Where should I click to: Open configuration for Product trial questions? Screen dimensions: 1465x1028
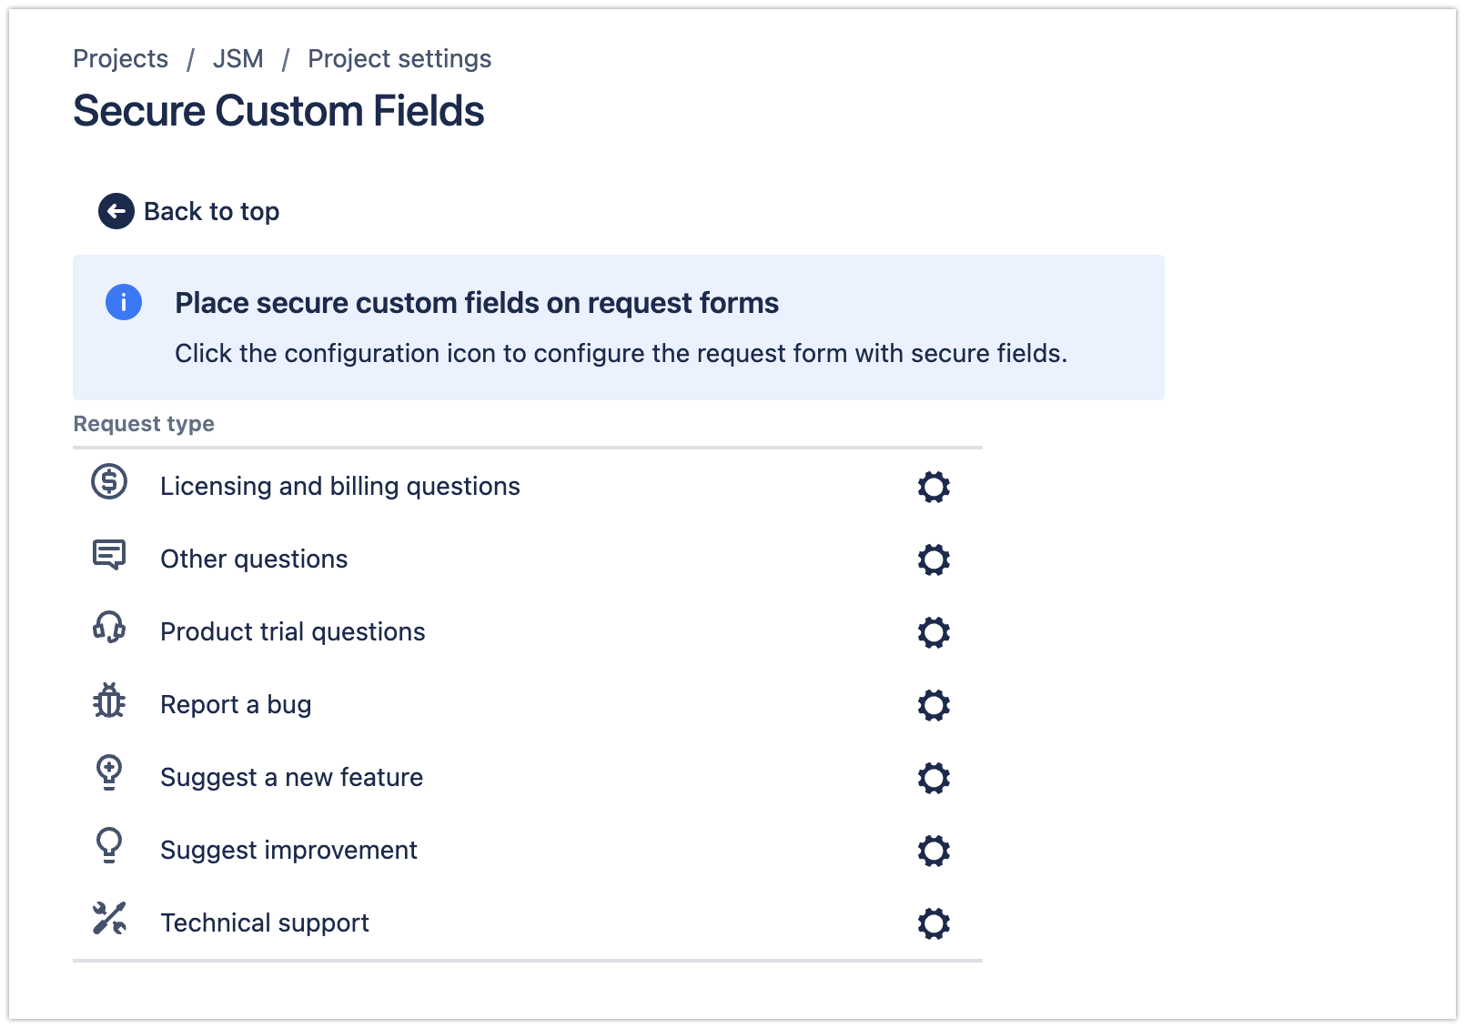934,632
